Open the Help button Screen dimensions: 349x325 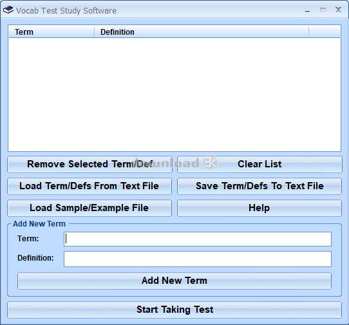(x=259, y=208)
